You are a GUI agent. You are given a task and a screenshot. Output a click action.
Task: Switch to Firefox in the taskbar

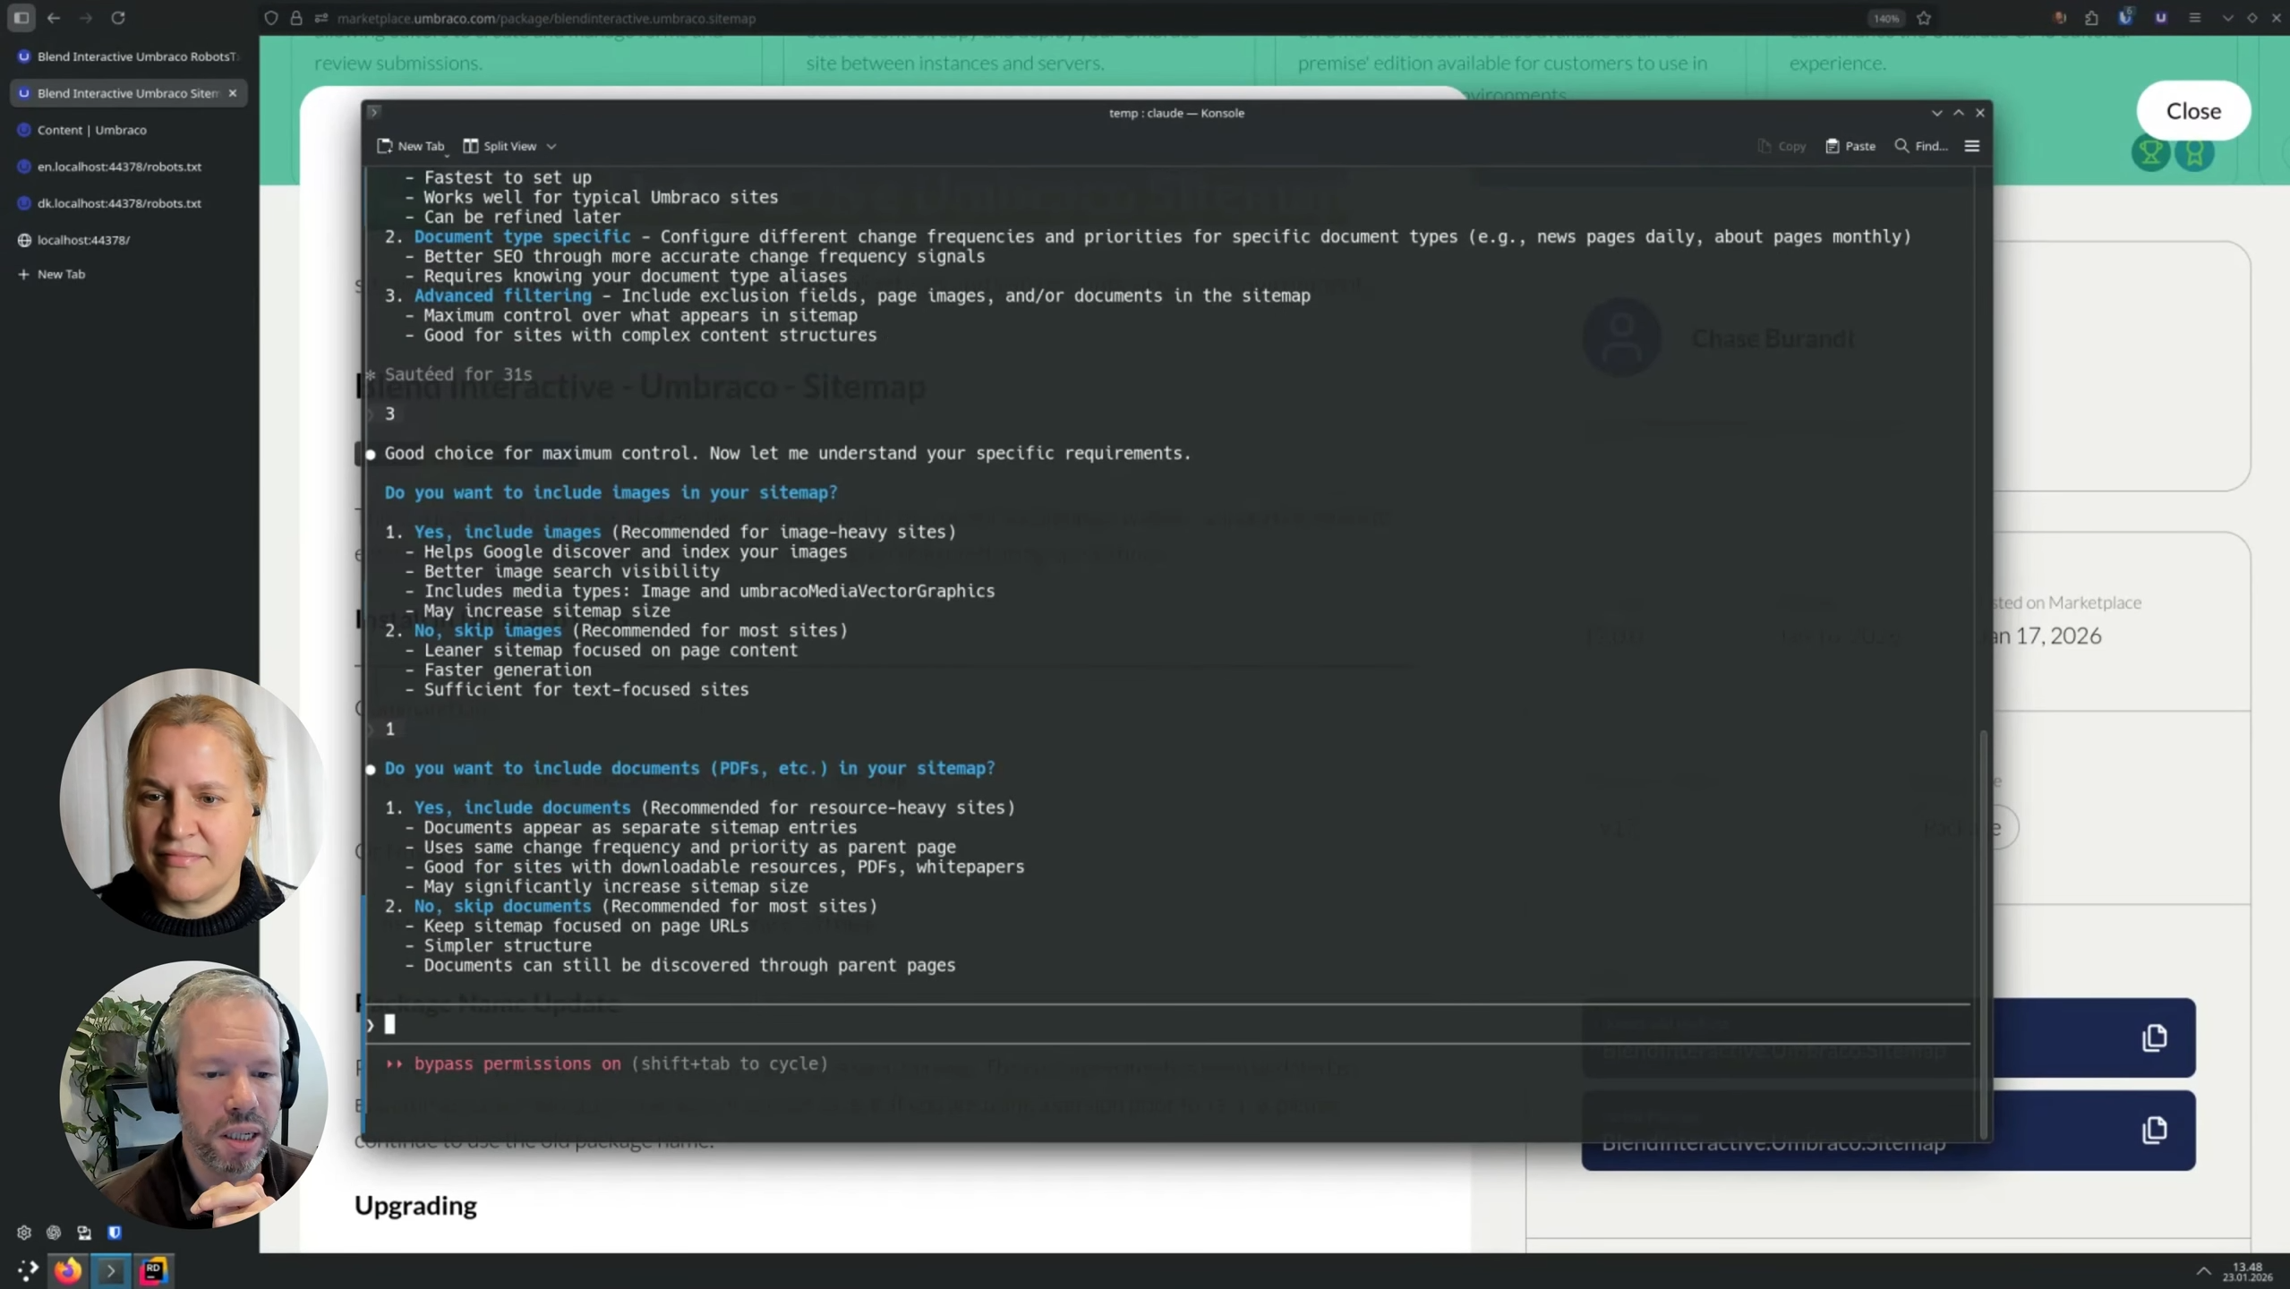[68, 1270]
